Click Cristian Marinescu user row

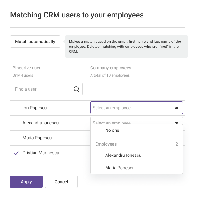[41, 153]
